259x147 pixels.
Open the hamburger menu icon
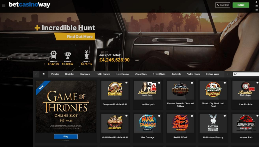click(x=4, y=5)
